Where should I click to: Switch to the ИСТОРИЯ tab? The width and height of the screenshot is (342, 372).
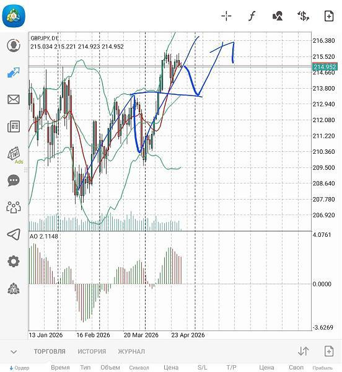click(92, 352)
